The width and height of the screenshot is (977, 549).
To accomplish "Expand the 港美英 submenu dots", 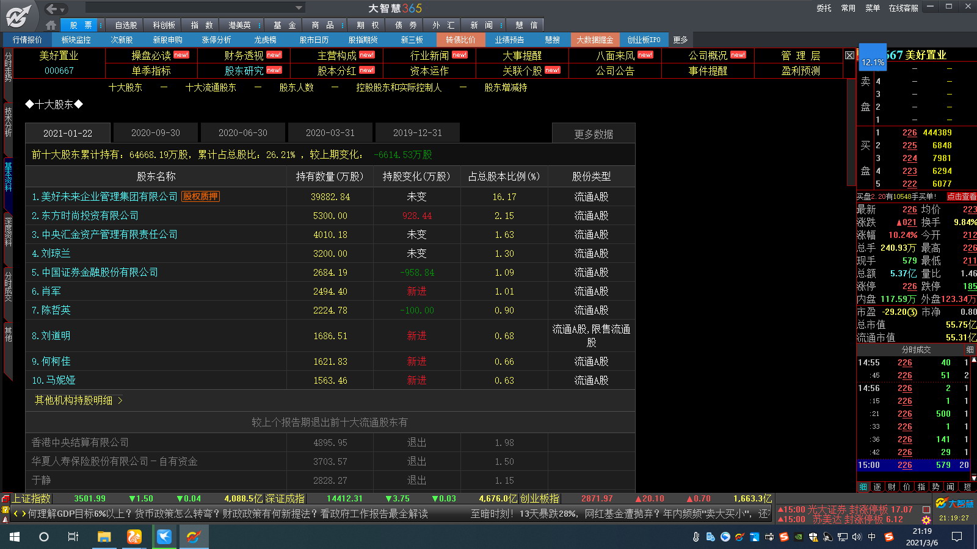I will (x=260, y=25).
